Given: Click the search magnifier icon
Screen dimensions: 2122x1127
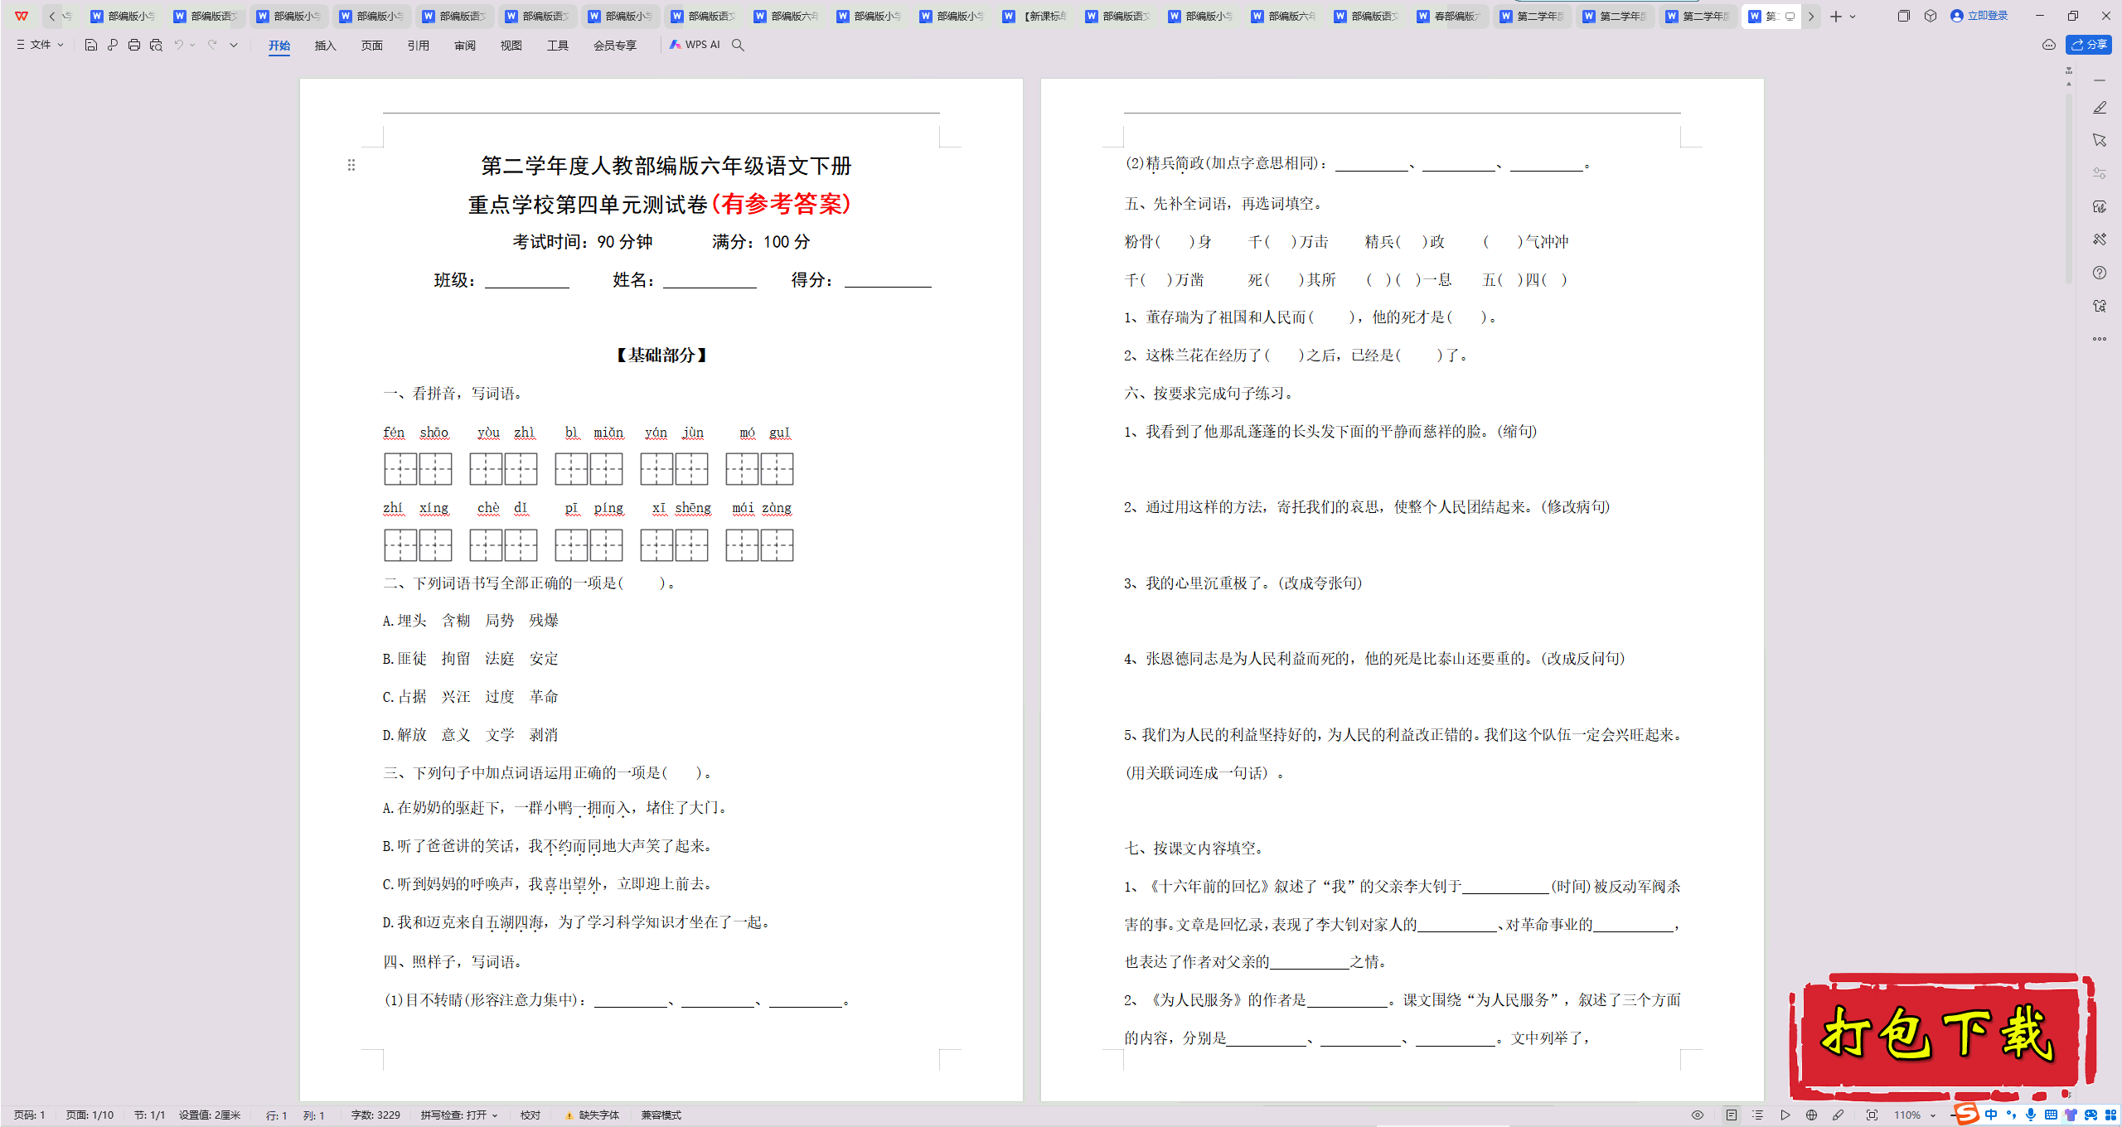Looking at the screenshot, I should 738,45.
